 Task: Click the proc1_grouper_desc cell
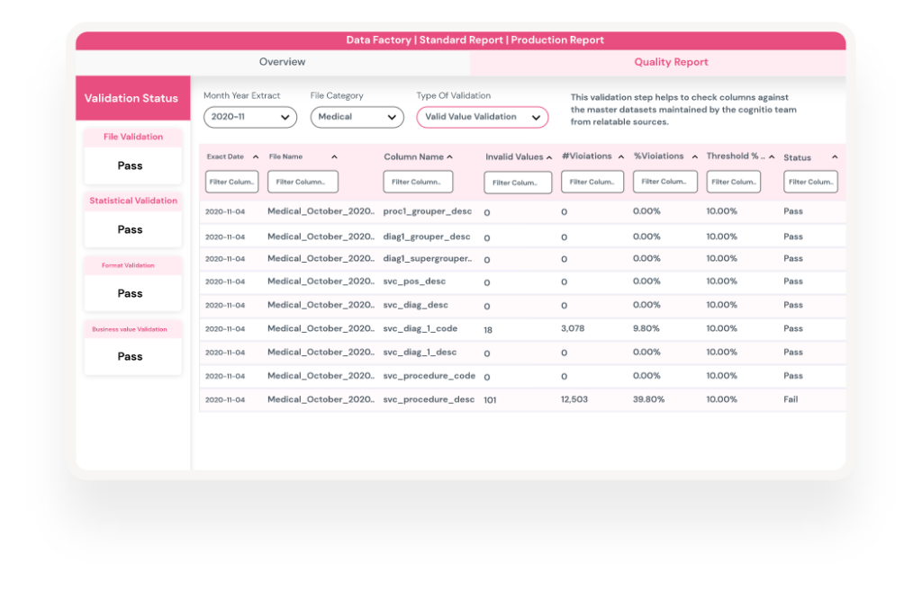point(428,211)
